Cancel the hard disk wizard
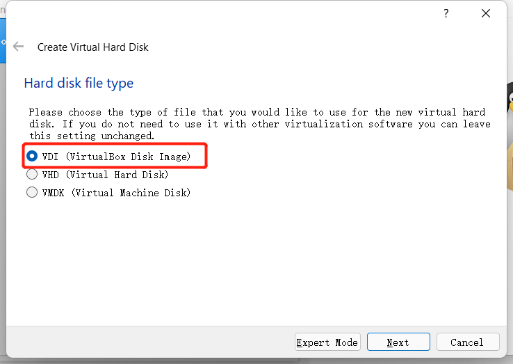The height and width of the screenshot is (364, 513). 466,342
